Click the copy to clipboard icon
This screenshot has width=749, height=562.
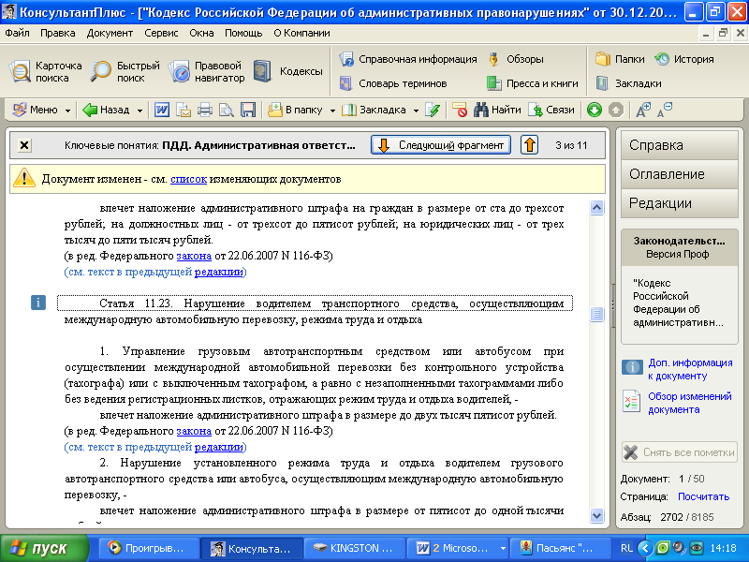pyautogui.click(x=184, y=110)
